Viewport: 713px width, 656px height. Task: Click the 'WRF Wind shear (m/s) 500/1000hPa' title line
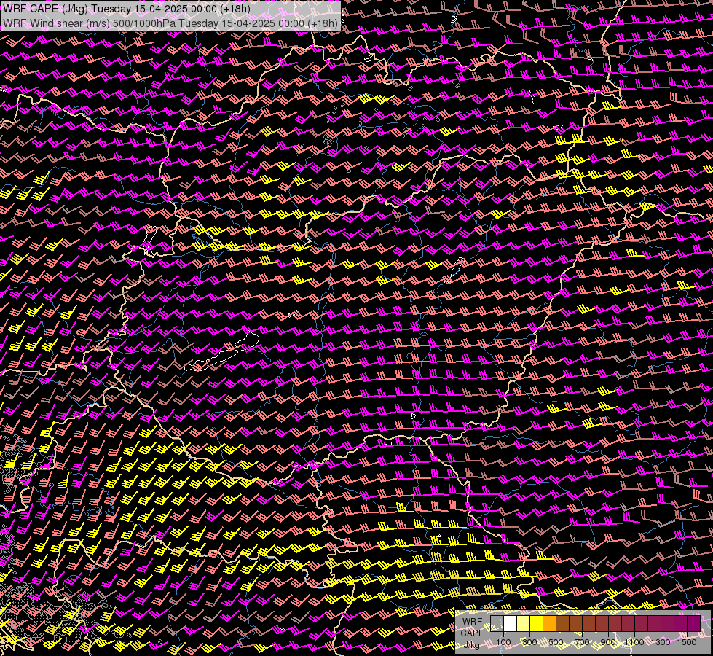(170, 23)
